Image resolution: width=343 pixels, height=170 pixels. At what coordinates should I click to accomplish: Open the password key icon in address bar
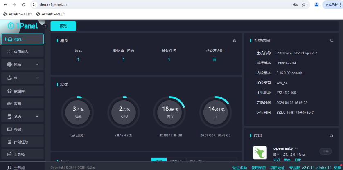click(x=295, y=5)
